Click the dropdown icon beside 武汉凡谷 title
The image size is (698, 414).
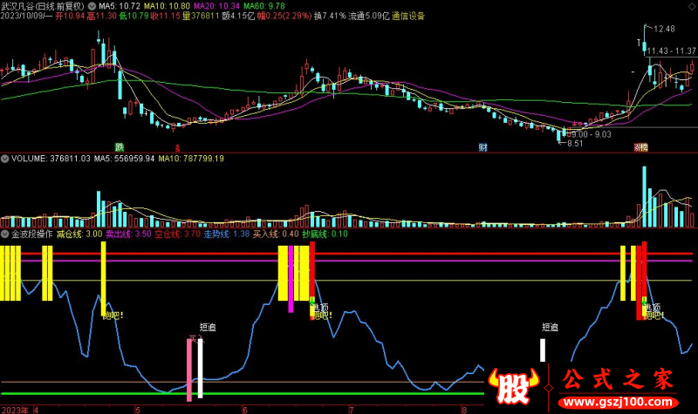tap(92, 5)
